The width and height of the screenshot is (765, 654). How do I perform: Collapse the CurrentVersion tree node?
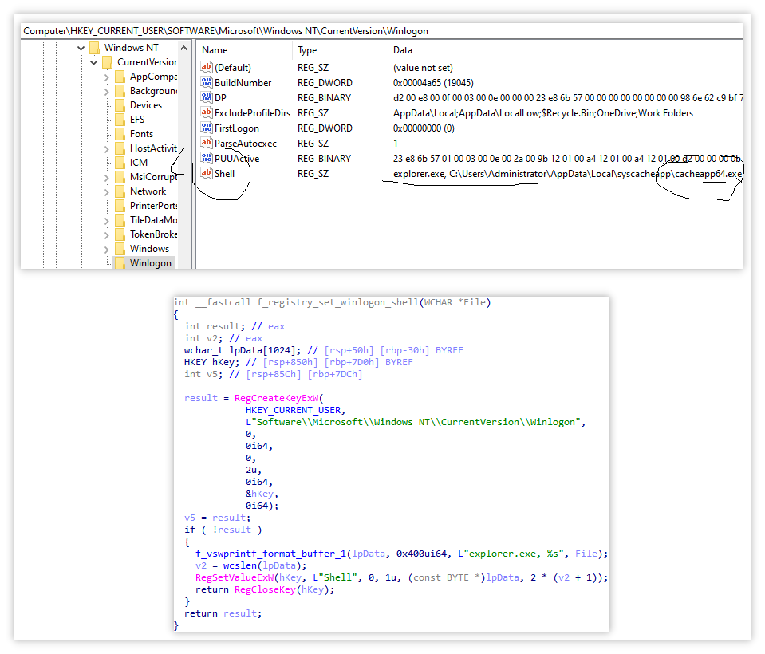[94, 62]
